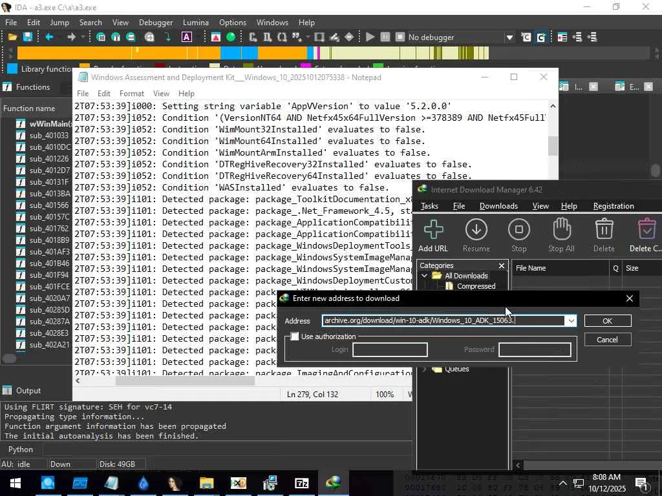The width and height of the screenshot is (662, 496).
Task: Enable the 'Use authorization' checkbox
Action: [x=295, y=336]
